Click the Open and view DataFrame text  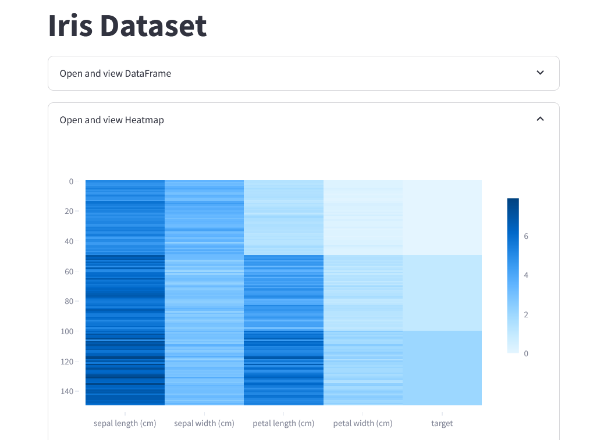pos(115,73)
